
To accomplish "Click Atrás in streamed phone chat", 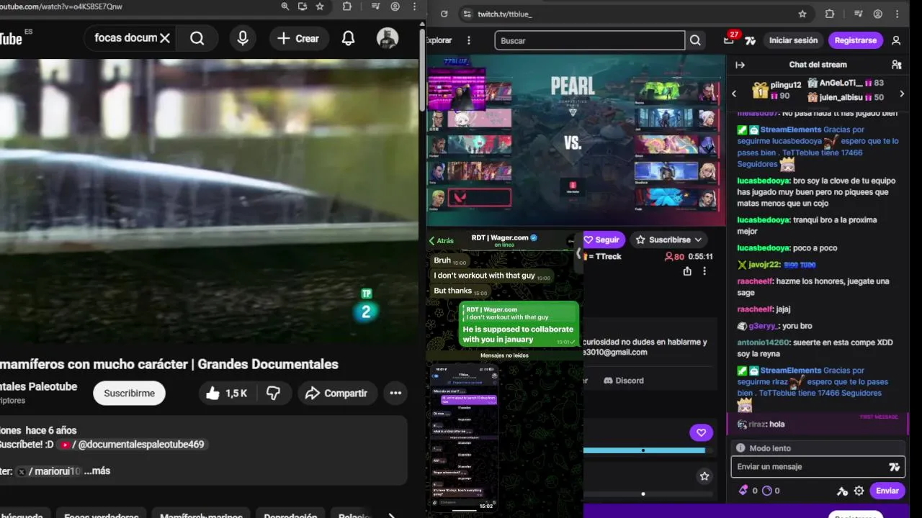I will click(442, 241).
